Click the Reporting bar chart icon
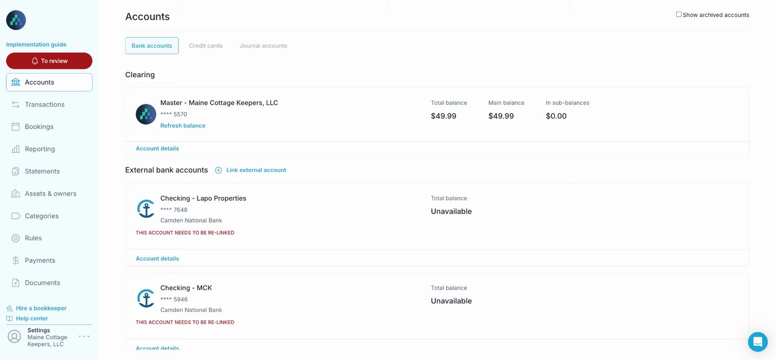Screen dimensions: 776x360 click(x=15, y=149)
